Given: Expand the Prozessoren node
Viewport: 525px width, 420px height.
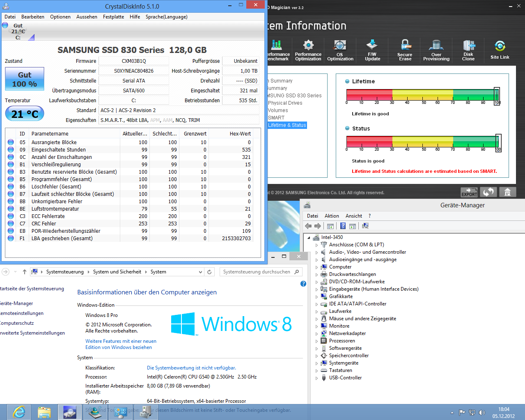Looking at the screenshot, I should coord(316,341).
